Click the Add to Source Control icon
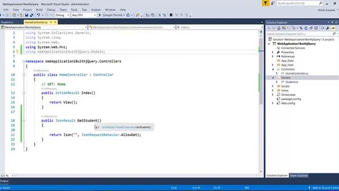This screenshot has width=339, height=191. click(x=309, y=188)
